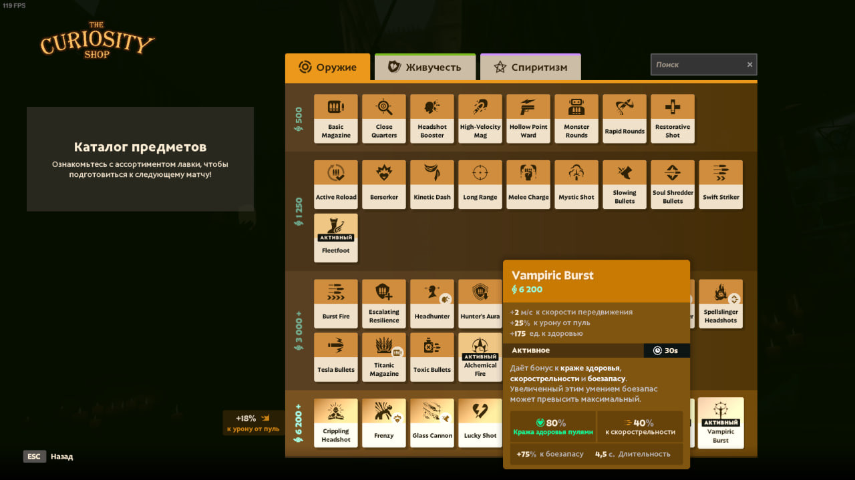Select the Swift Striker item

[x=721, y=184]
